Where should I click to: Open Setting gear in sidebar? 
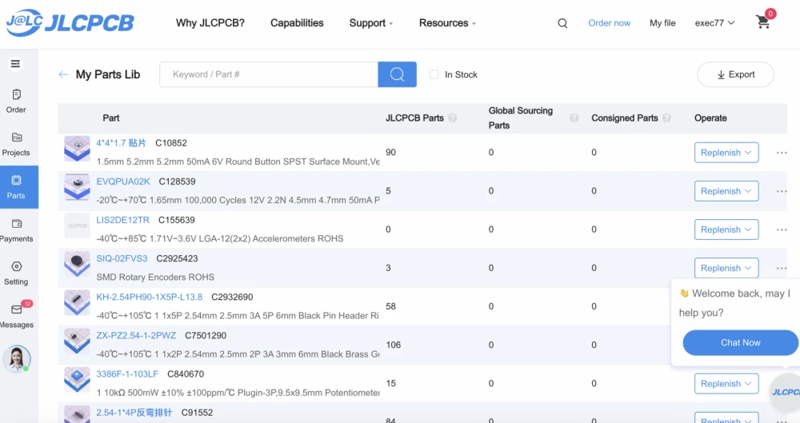[x=16, y=273]
